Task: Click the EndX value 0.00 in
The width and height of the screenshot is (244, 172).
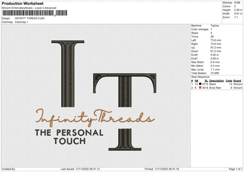Action: 215,55
